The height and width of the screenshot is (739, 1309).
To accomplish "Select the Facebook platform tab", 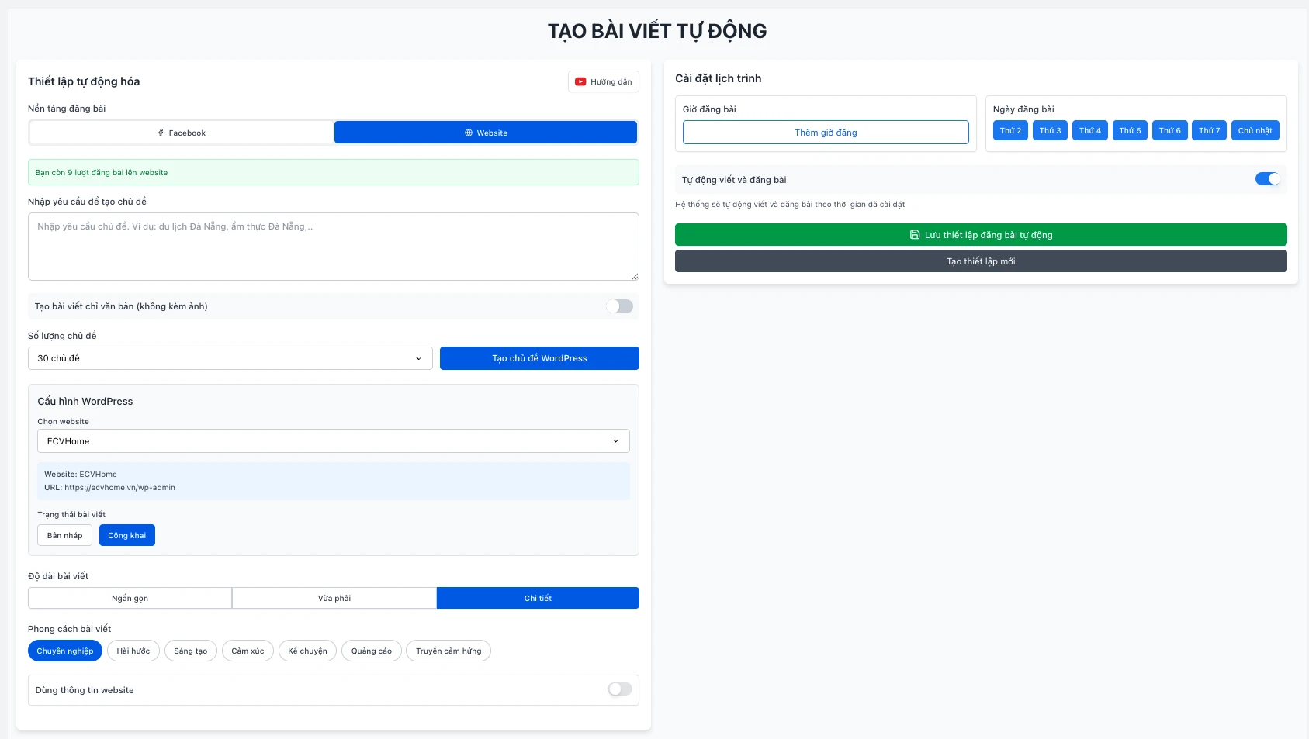I will [182, 133].
